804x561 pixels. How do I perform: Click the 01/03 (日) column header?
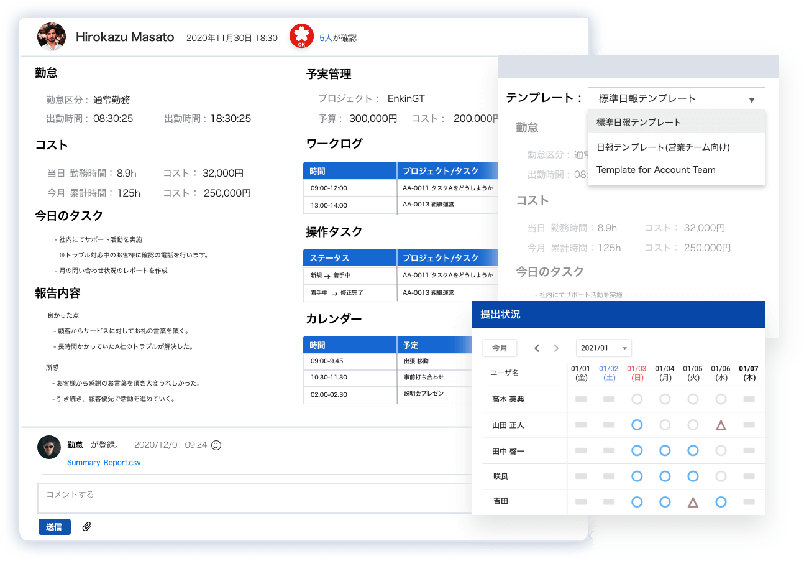637,373
